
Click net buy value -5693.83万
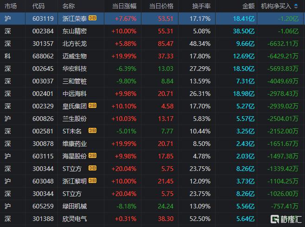click(283, 69)
